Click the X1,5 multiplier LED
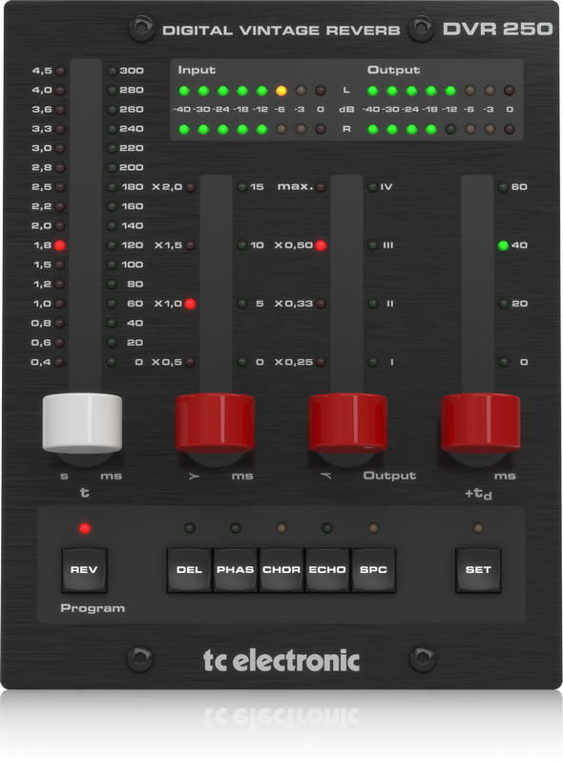 tap(191, 245)
